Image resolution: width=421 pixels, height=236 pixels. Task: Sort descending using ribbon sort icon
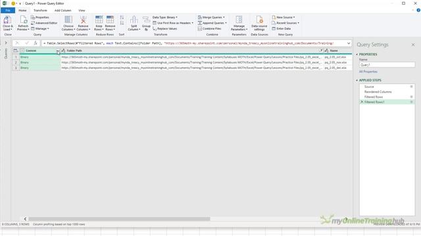(122, 23)
